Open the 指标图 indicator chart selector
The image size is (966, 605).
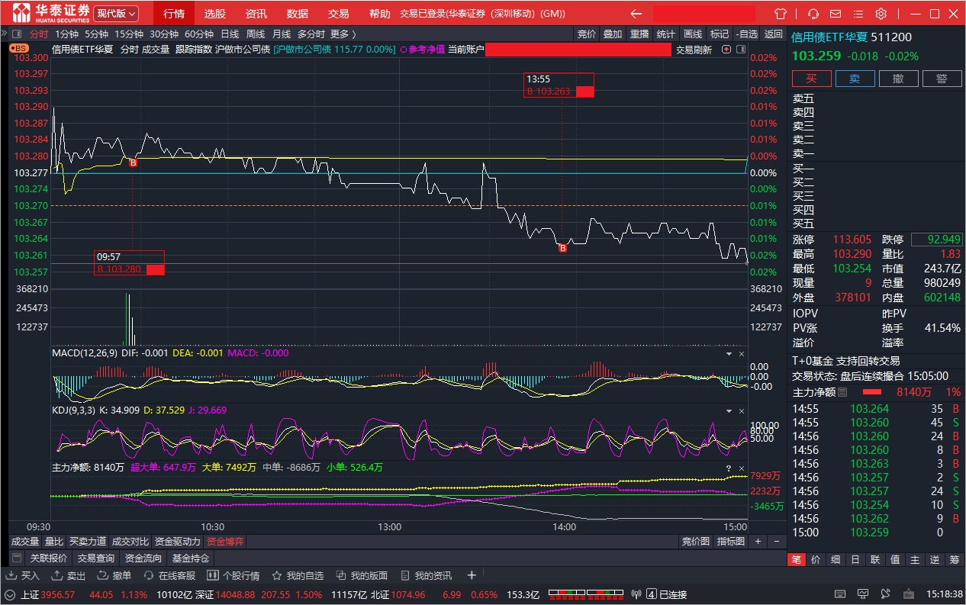(x=731, y=541)
